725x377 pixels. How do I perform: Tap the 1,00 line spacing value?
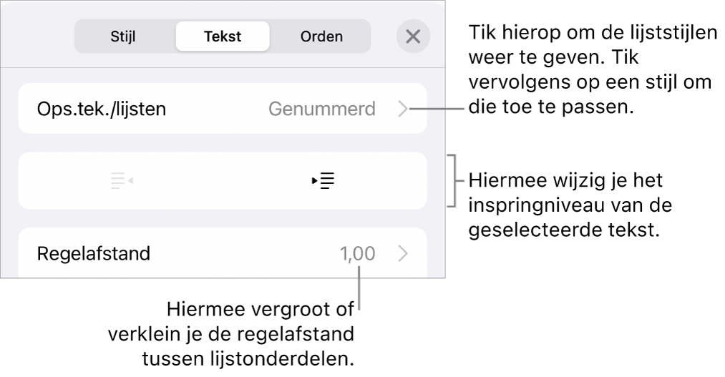click(356, 254)
